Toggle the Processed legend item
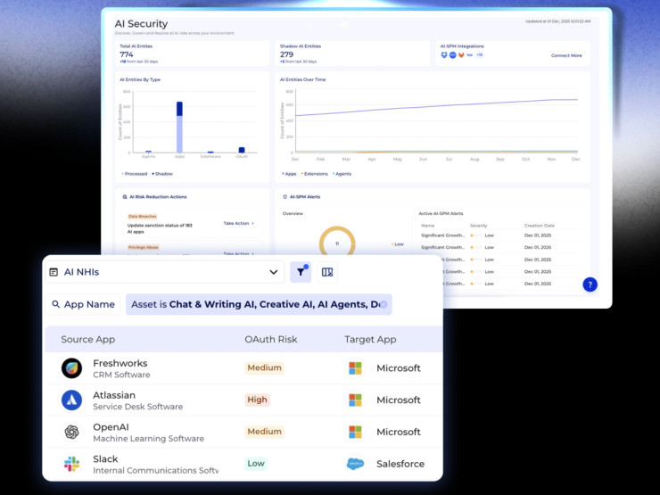This screenshot has width=660, height=495. (x=135, y=174)
